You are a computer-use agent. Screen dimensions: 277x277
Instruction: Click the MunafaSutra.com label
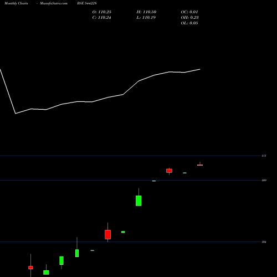tap(54, 3)
